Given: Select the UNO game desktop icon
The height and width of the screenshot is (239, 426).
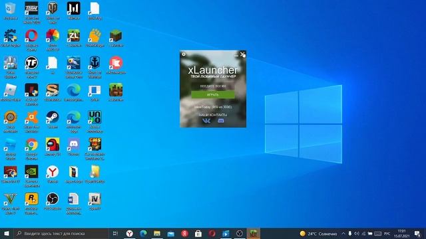Looking at the screenshot, I should coord(95,121).
